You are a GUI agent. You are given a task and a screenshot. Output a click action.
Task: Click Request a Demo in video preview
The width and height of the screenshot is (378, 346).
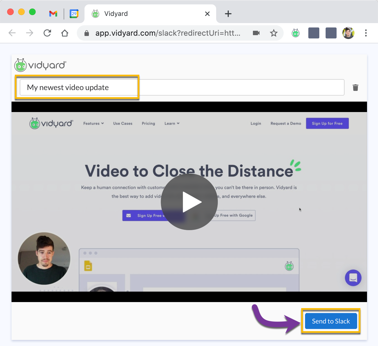[286, 124]
